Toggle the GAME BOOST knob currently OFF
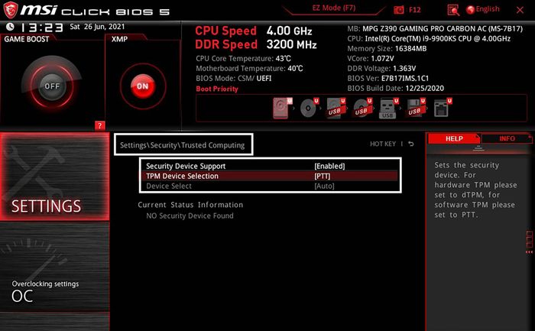Viewport: 535px width, 331px height. click(52, 86)
